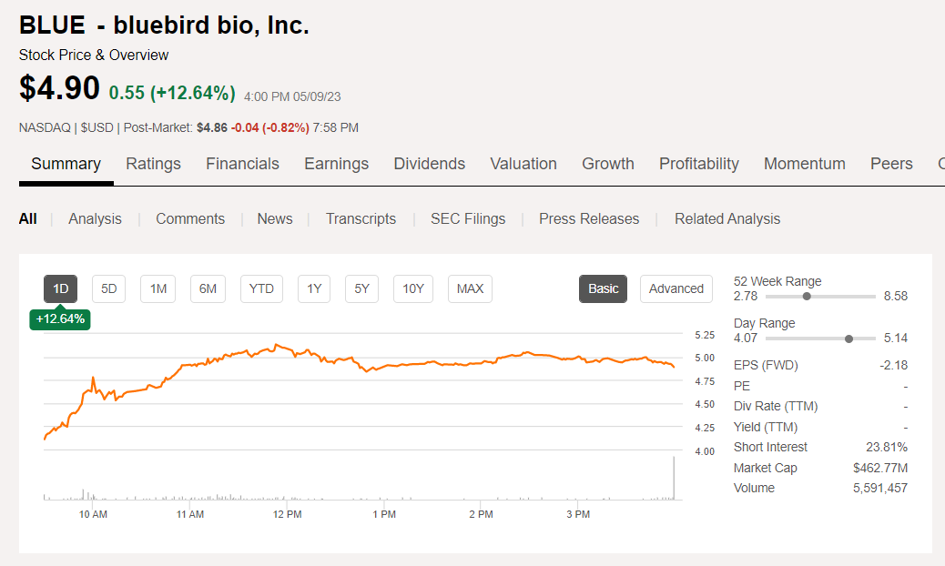The height and width of the screenshot is (566, 945).
Task: Click the 52 Week Range slider dot
Action: 807,296
